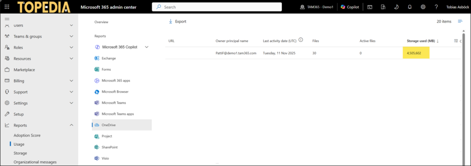This screenshot has height=166, width=471.
Task: Expand the Support chevron
Action: pyautogui.click(x=71, y=92)
